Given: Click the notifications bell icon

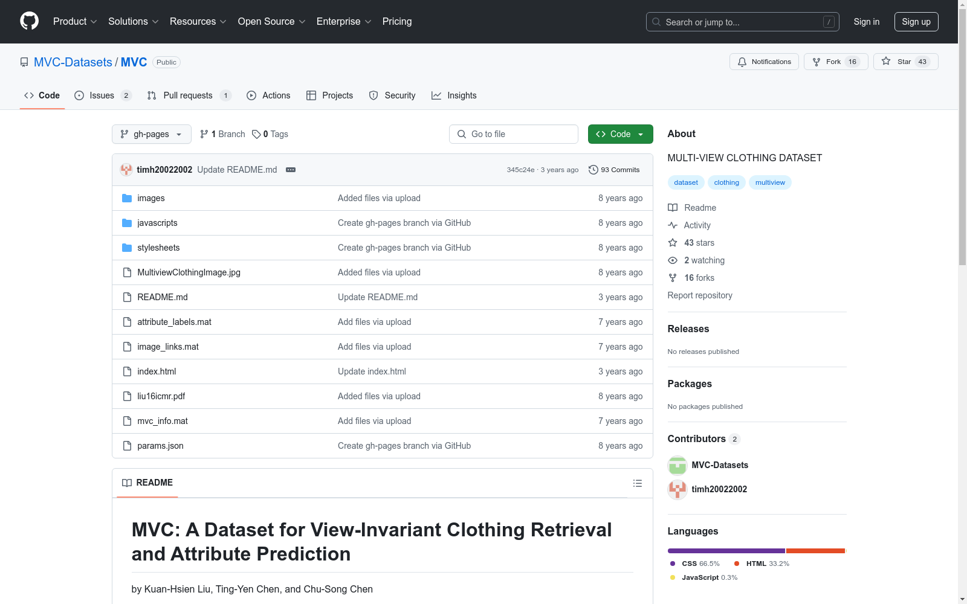Looking at the screenshot, I should coord(742,62).
